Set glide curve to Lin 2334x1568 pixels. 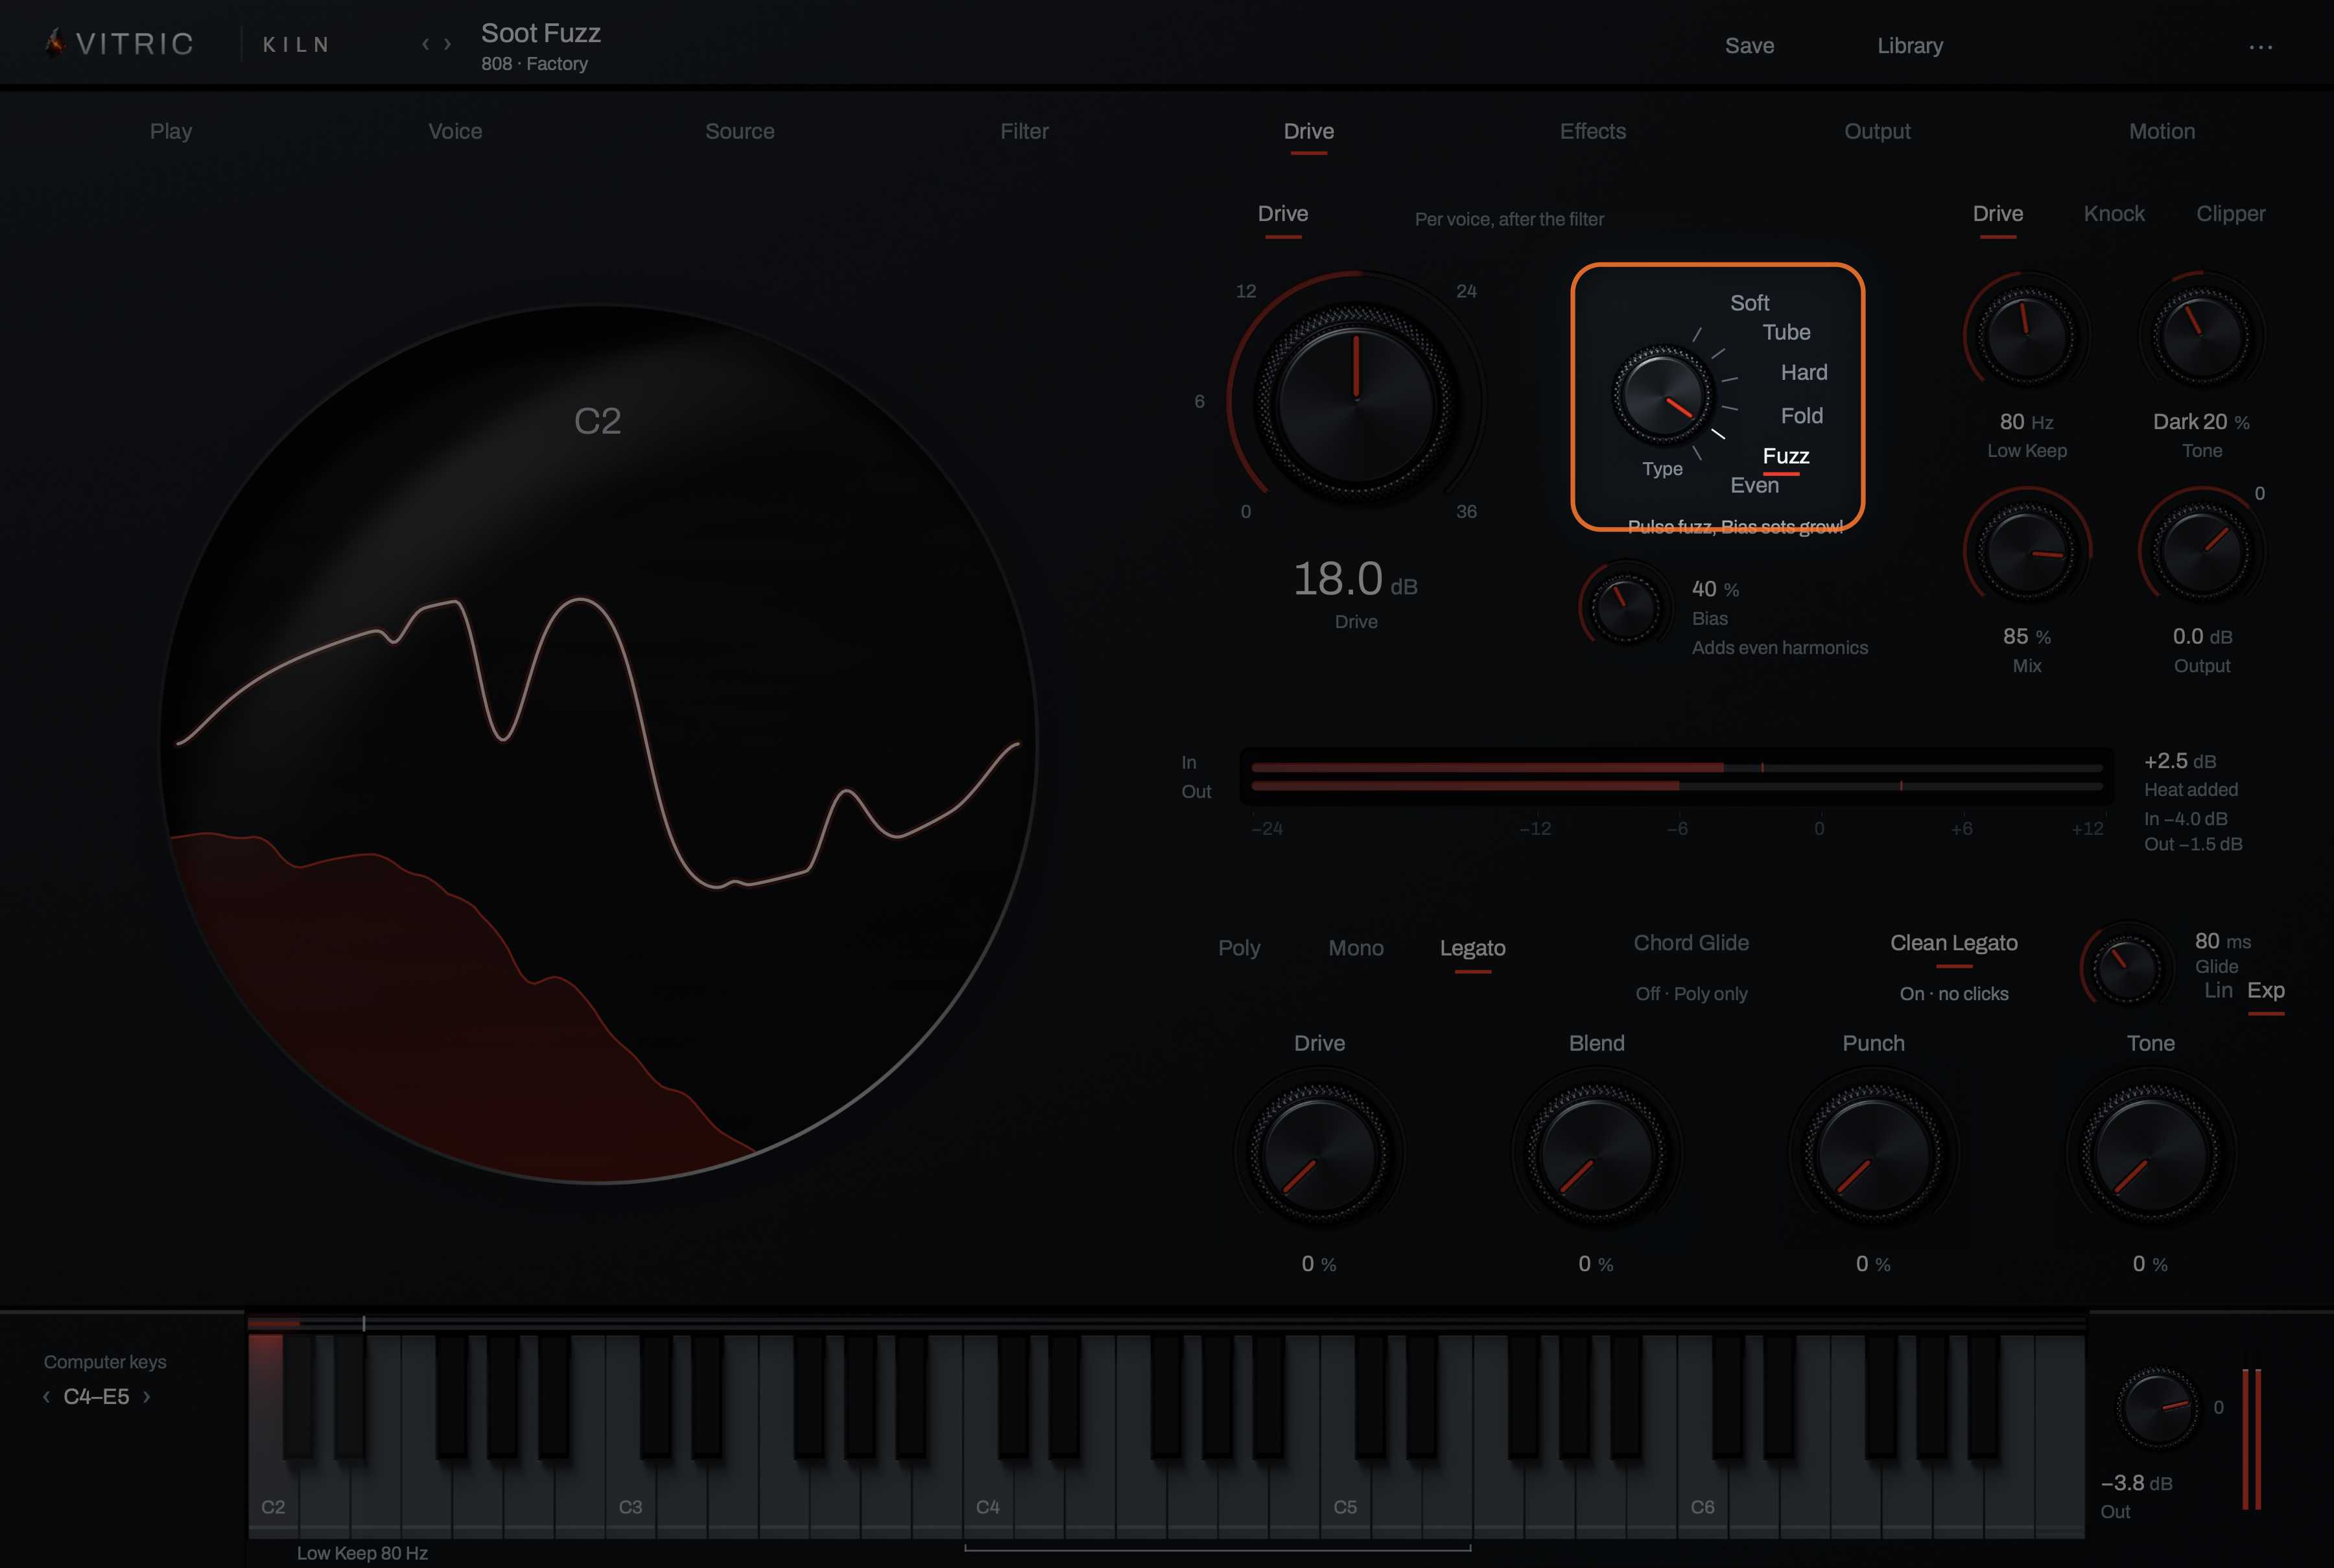point(2218,990)
